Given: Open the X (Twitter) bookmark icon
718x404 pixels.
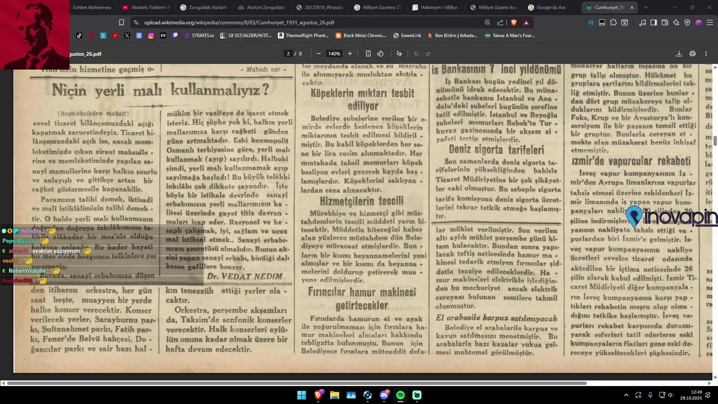Looking at the screenshot, I should tap(127, 35).
